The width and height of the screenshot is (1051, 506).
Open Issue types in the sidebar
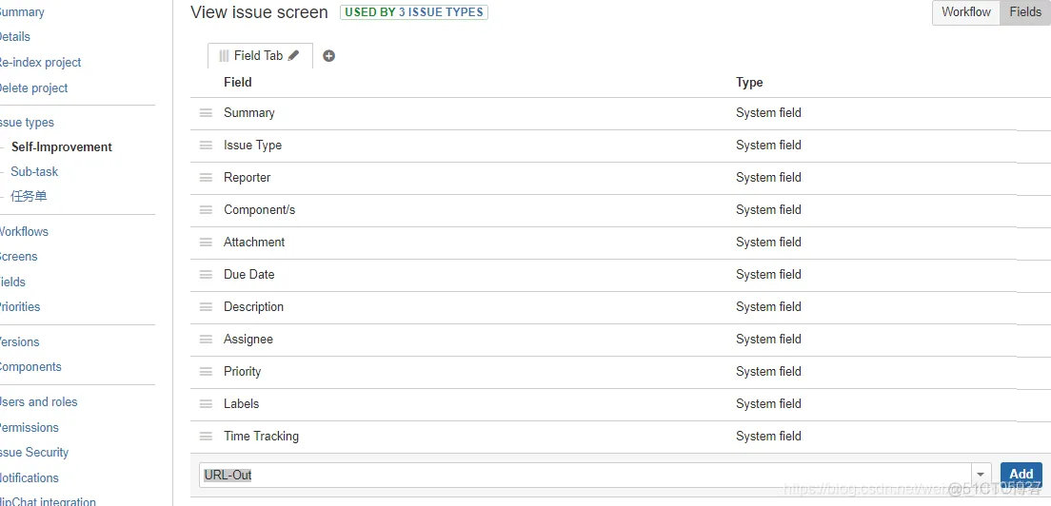tap(26, 123)
